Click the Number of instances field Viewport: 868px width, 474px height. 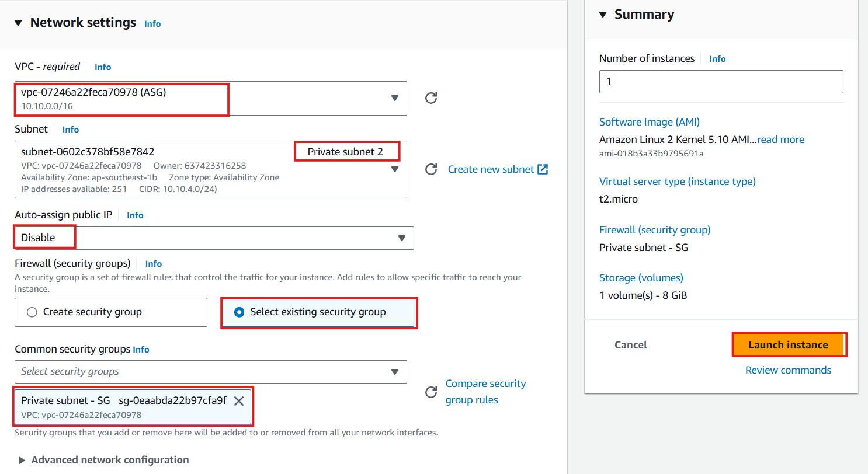(x=721, y=82)
